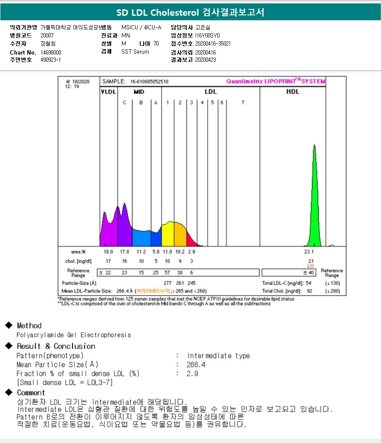Click area % value 18.0
This screenshot has width=381, height=443.
(x=108, y=252)
